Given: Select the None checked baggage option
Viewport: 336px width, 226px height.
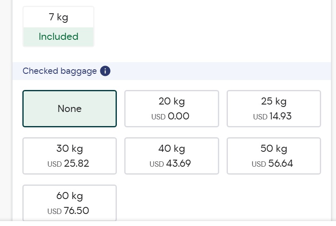Looking at the screenshot, I should 70,109.
